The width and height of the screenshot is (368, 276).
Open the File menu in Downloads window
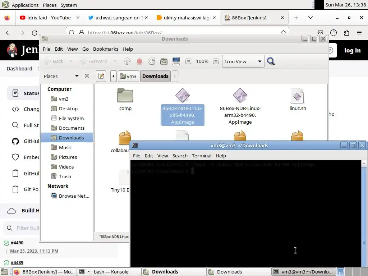46,49
